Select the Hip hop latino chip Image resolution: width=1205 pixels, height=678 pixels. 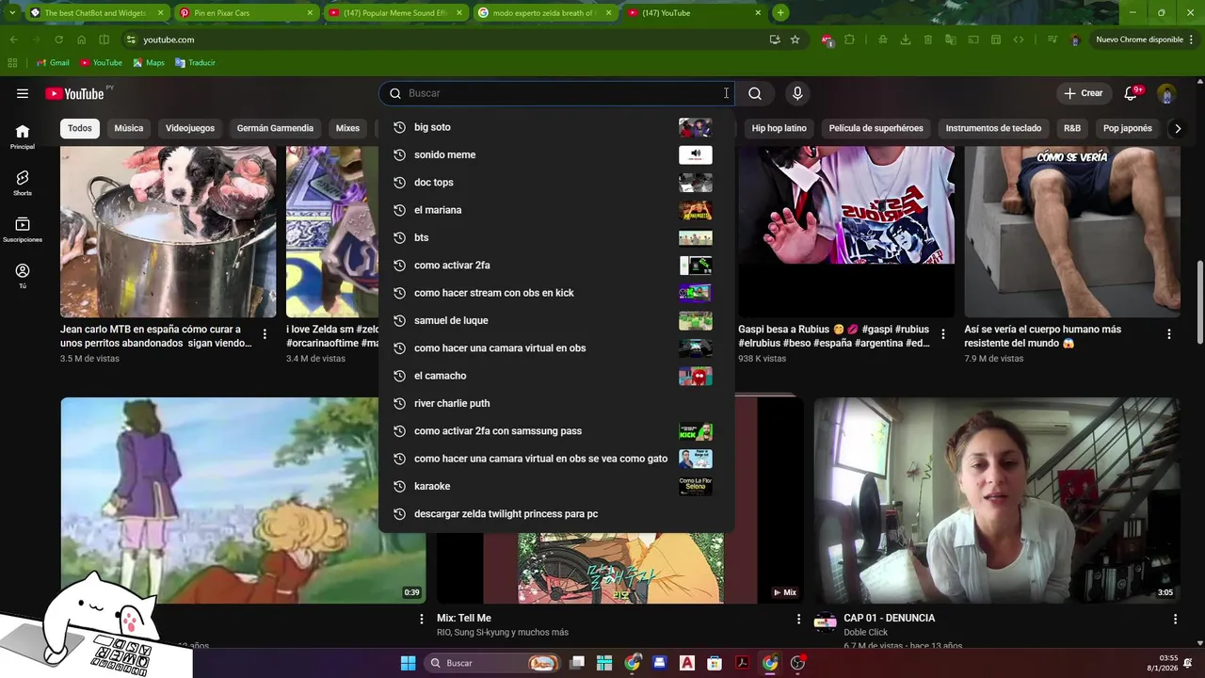pos(779,128)
